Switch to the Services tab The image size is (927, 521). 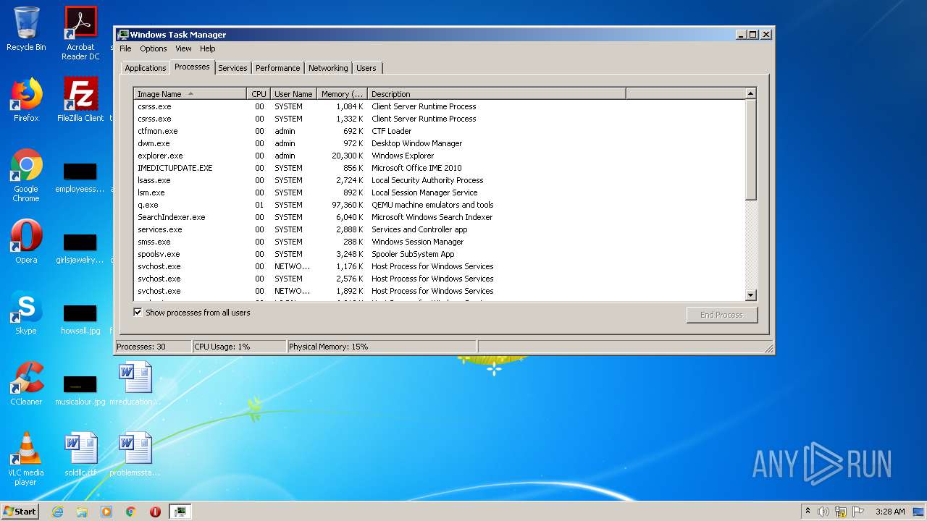tap(232, 68)
